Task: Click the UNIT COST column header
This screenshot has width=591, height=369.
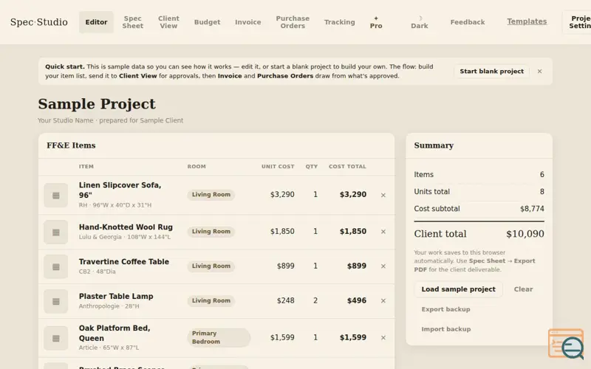Action: (278, 167)
